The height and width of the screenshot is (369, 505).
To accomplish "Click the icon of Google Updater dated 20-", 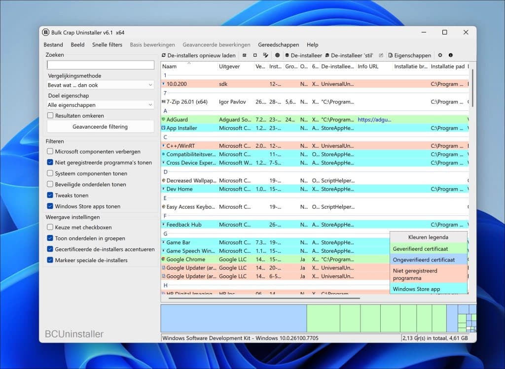I will pos(164,268).
